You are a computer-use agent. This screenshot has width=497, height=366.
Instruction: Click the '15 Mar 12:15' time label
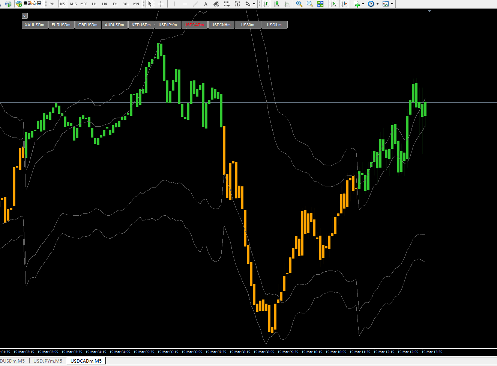coord(384,352)
